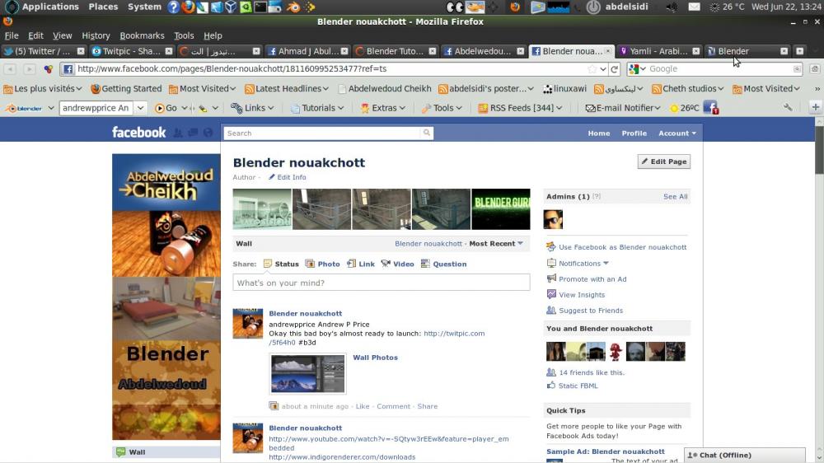Open the Wall Photos thumbnail image
The height and width of the screenshot is (463, 824).
(x=307, y=374)
